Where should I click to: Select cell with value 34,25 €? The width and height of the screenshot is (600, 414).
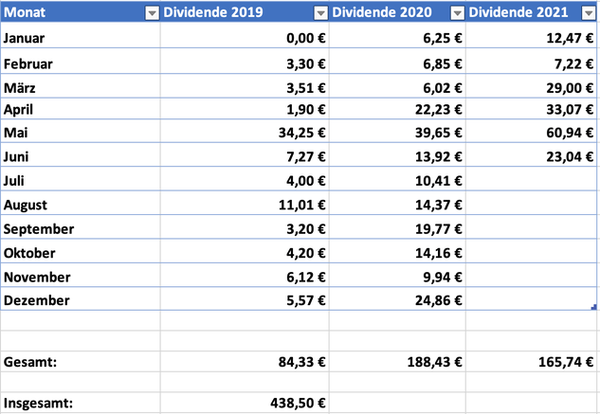pyautogui.click(x=245, y=132)
